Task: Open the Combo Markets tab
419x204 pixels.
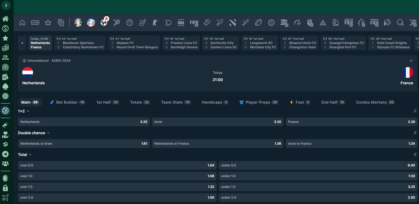Action: 375,102
